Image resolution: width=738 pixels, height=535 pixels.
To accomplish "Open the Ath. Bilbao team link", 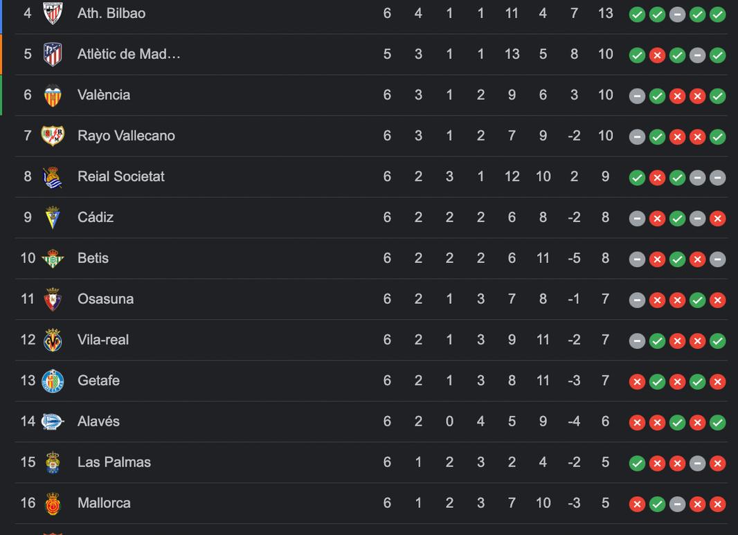I will (x=111, y=13).
